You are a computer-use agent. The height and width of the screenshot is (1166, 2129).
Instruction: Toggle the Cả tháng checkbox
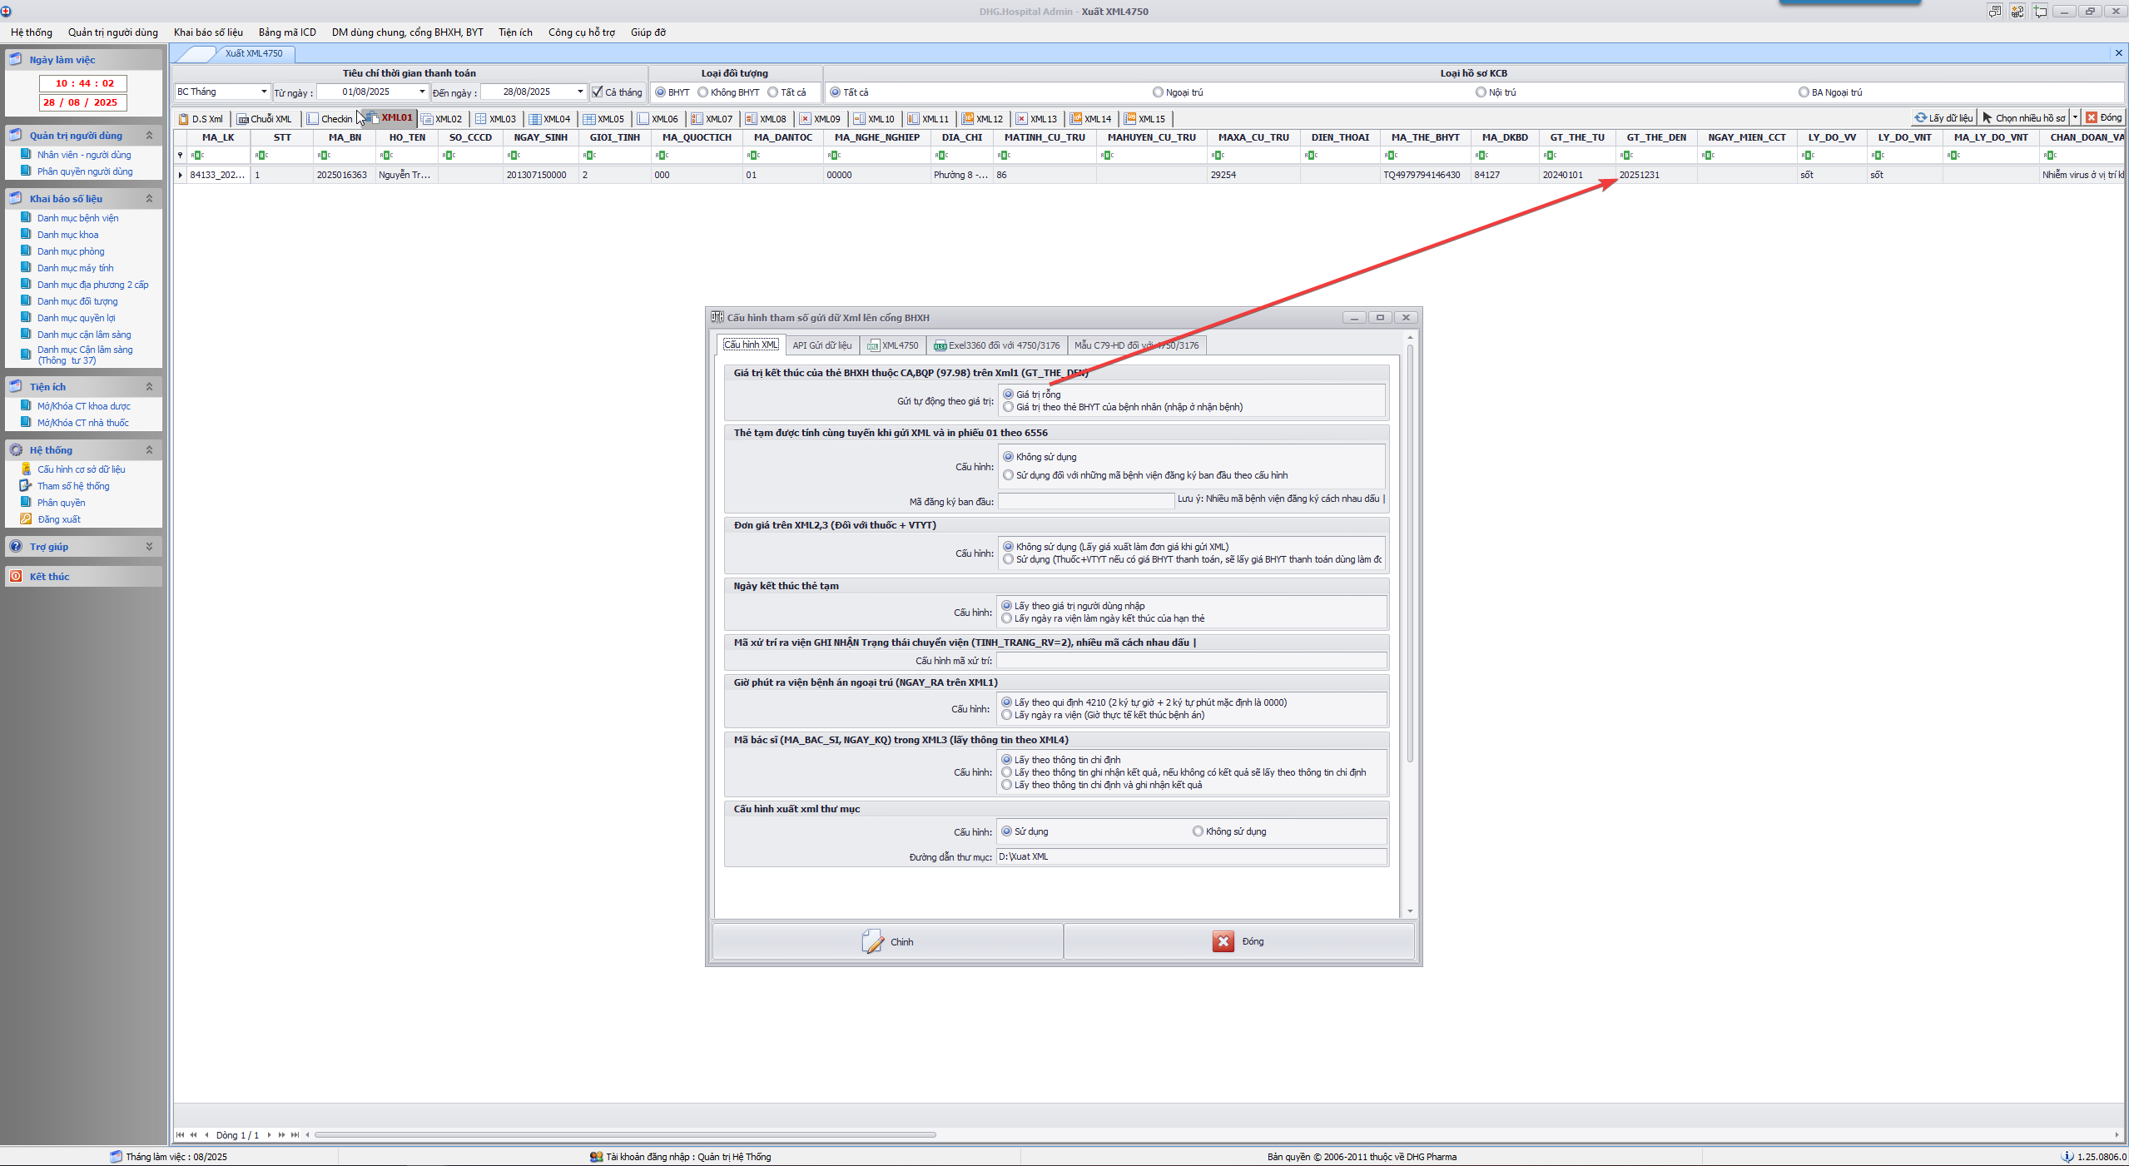597,92
